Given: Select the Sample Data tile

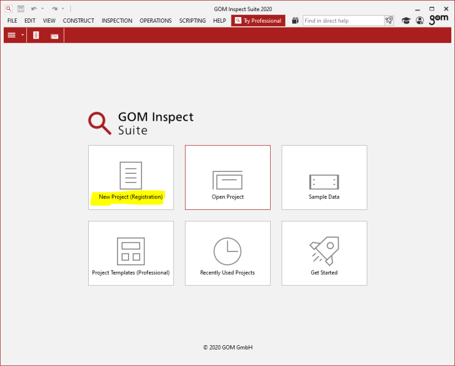Looking at the screenshot, I should tap(324, 177).
